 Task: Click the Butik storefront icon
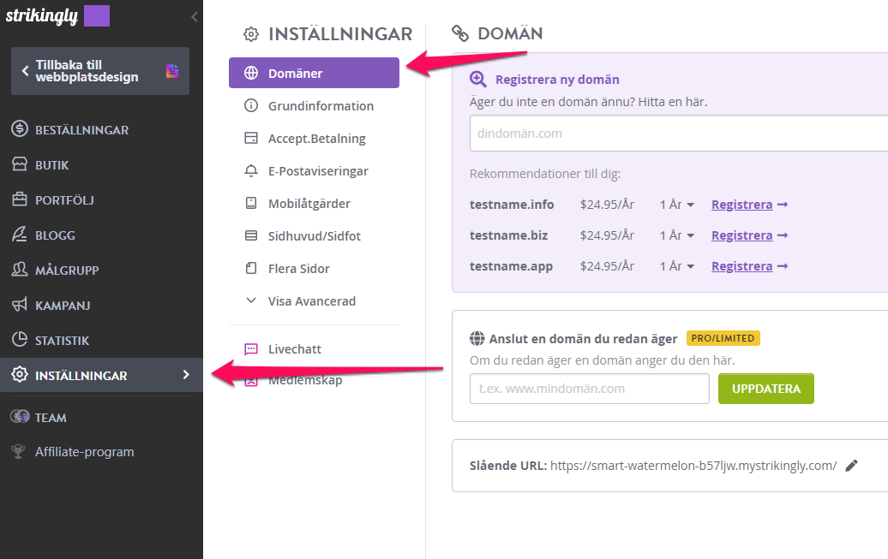19,164
